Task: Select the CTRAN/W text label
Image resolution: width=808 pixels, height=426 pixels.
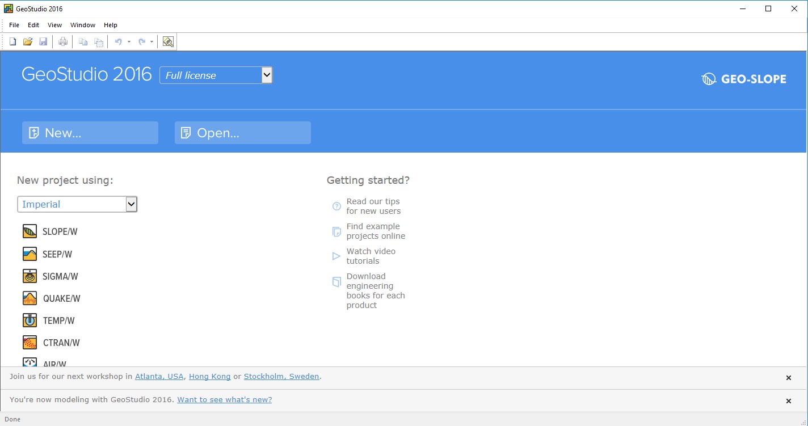Action: pos(61,343)
